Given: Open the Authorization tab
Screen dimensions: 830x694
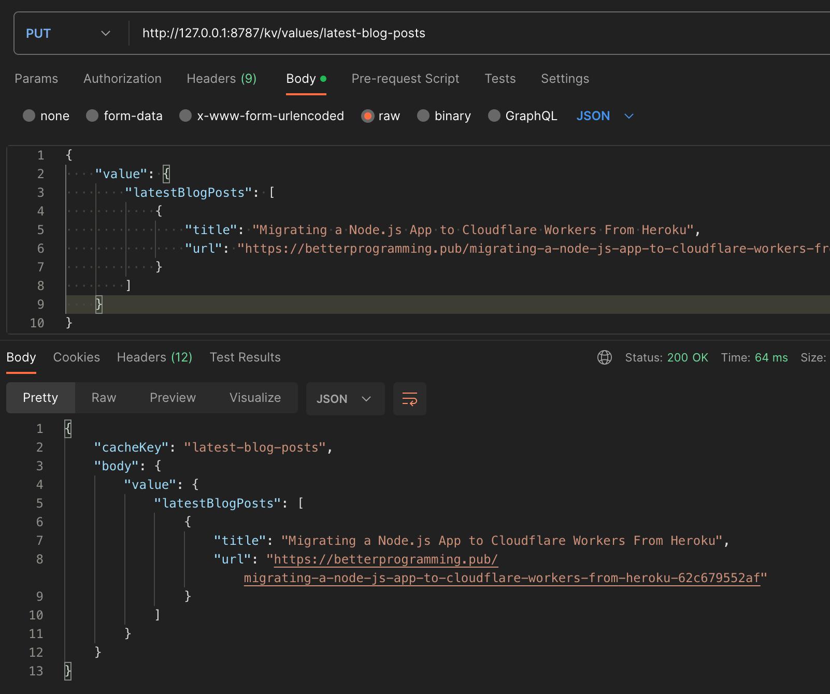Looking at the screenshot, I should point(122,79).
